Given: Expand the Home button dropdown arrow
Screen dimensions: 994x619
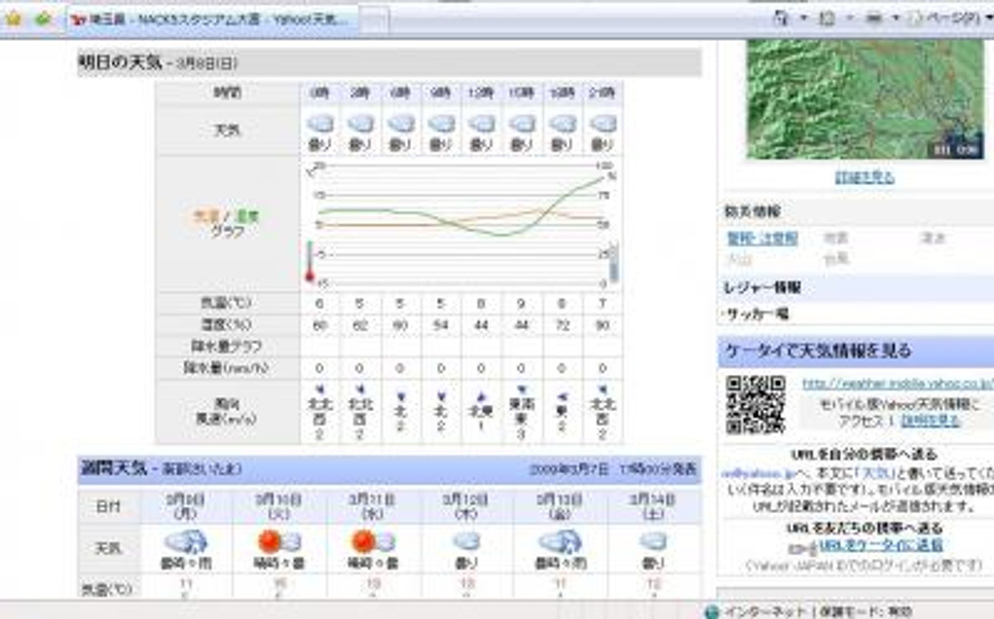Looking at the screenshot, I should (804, 18).
